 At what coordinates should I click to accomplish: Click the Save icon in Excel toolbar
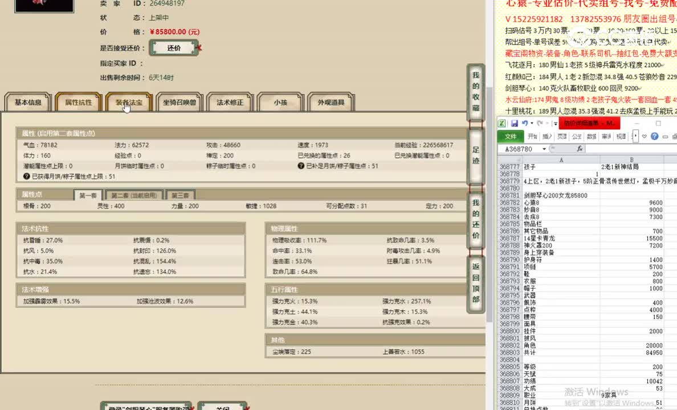(514, 124)
